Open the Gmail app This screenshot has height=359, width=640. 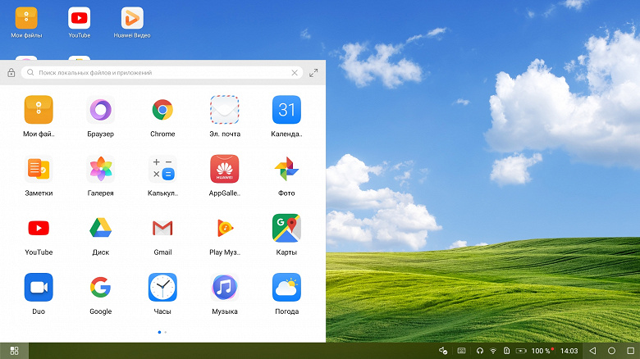click(x=162, y=228)
